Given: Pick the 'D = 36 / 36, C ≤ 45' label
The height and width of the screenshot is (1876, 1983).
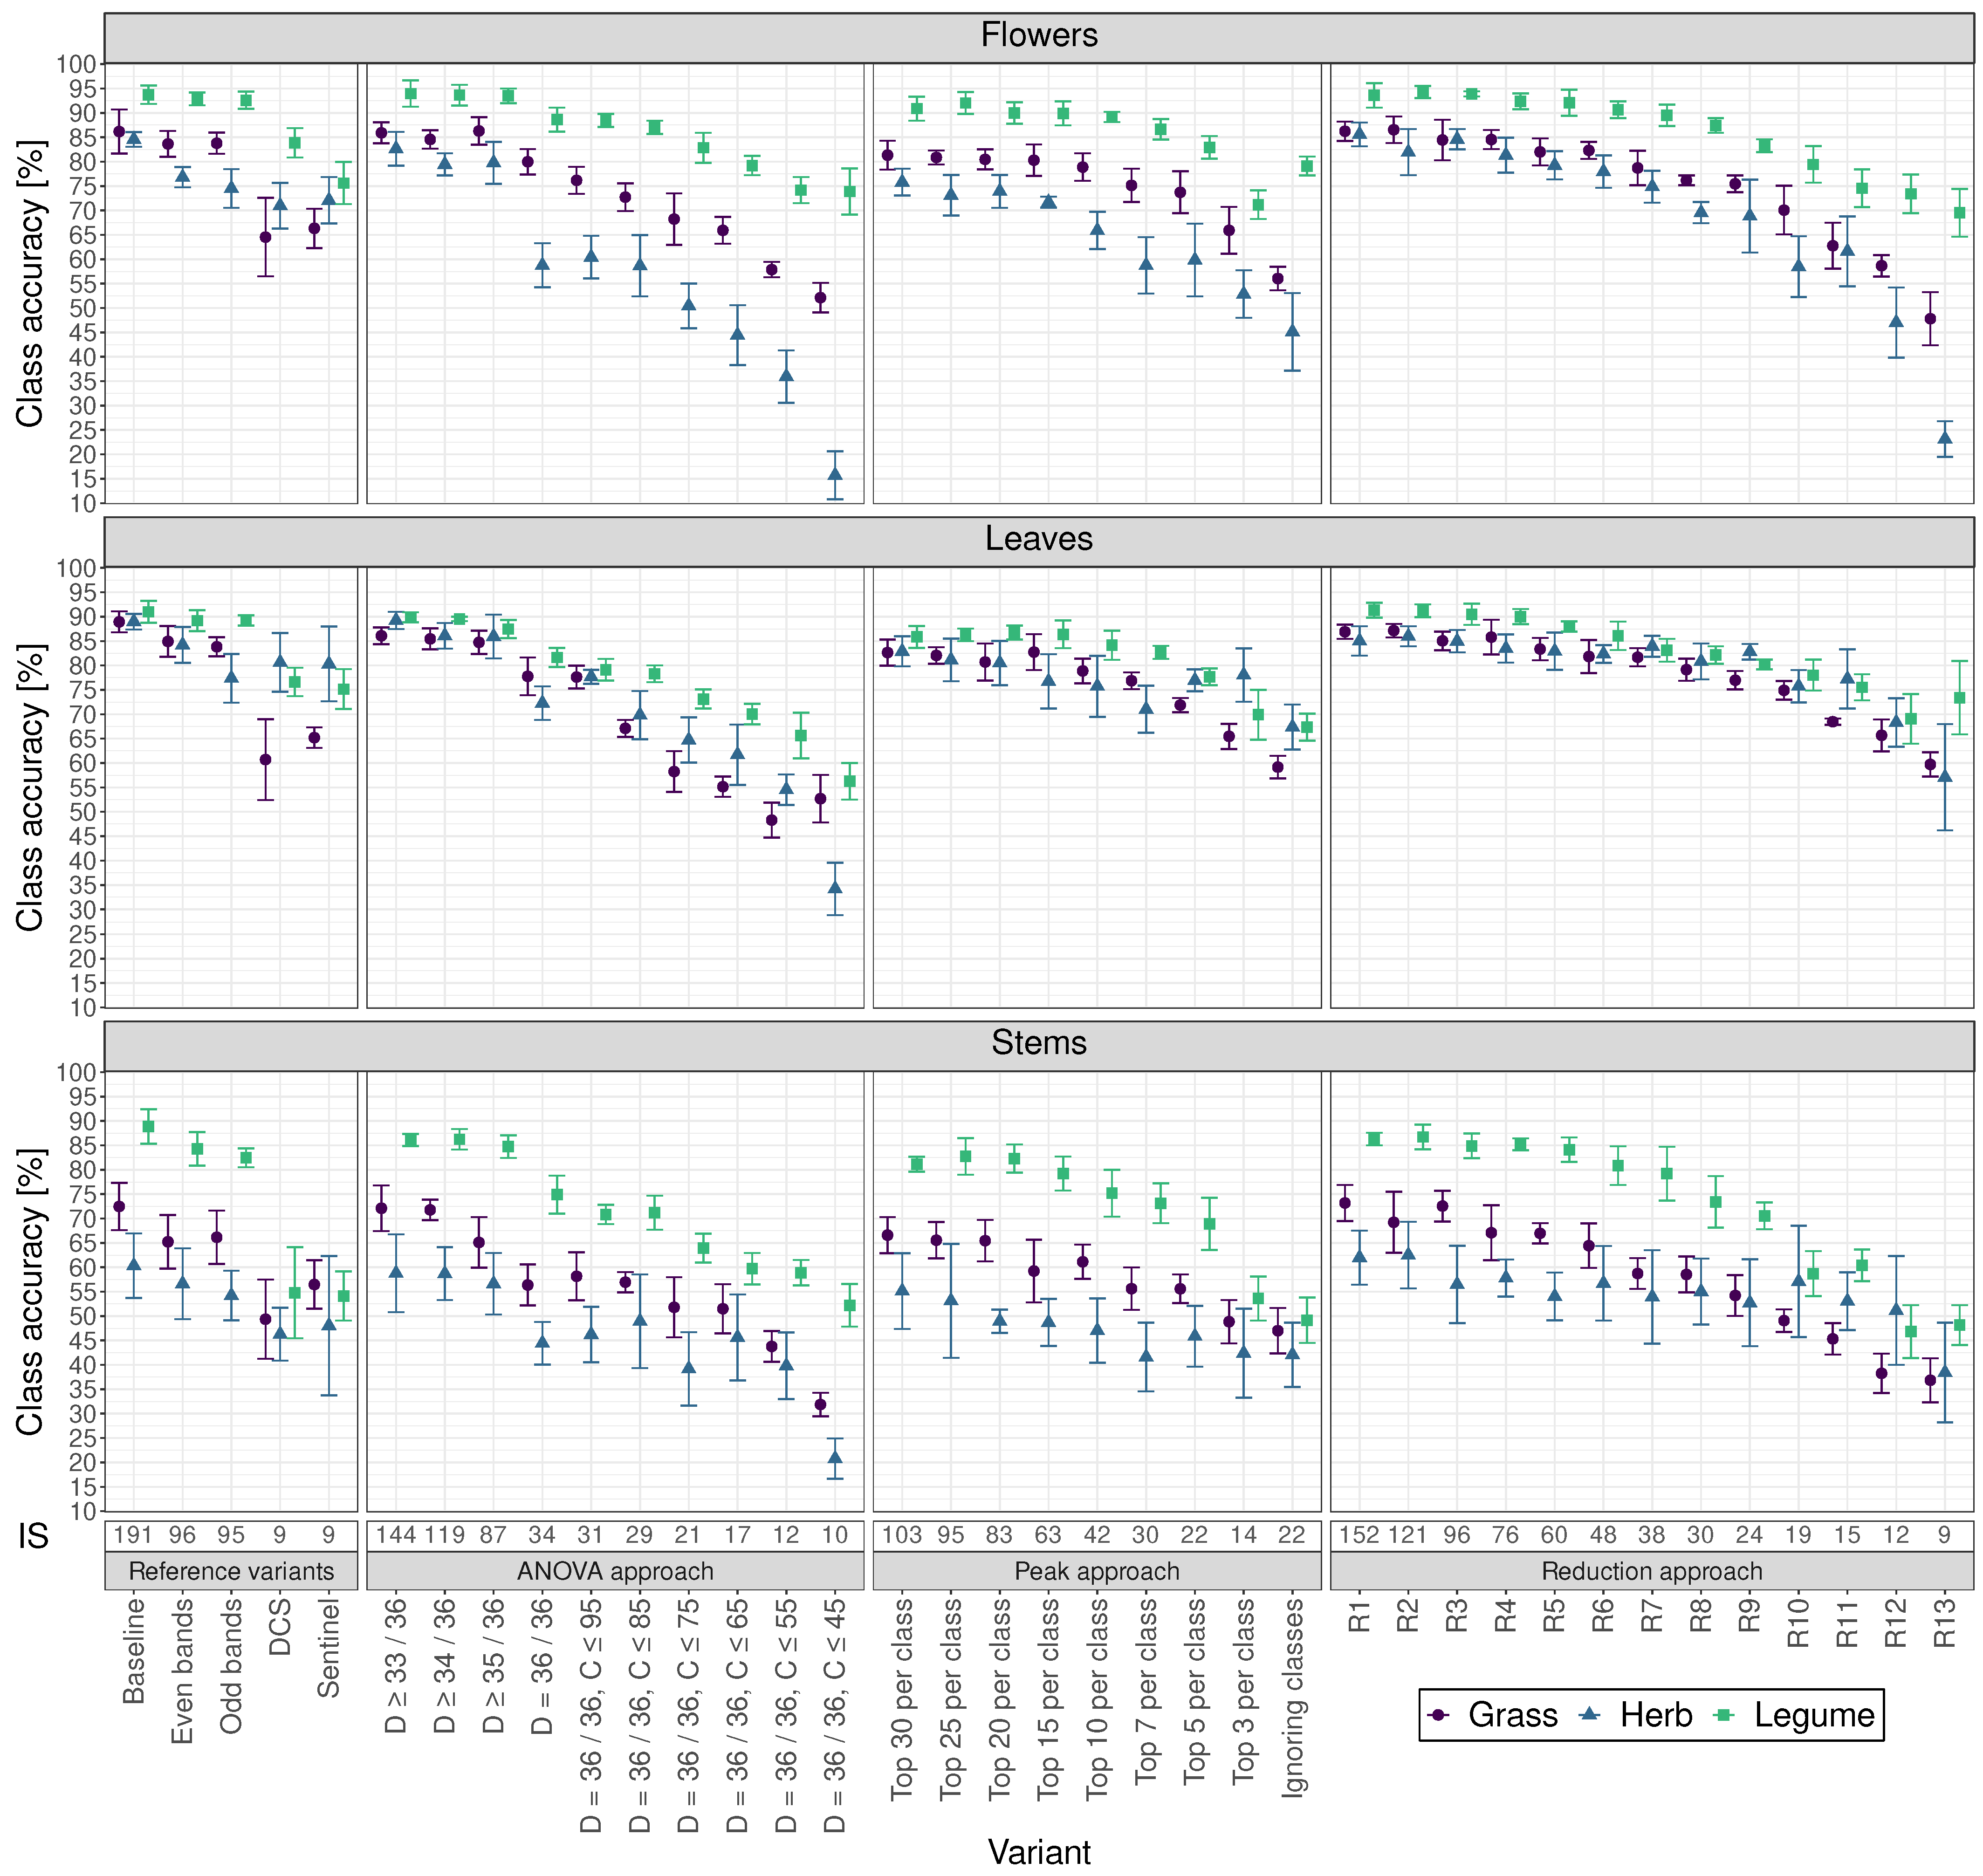Looking at the screenshot, I should (x=835, y=1716).
